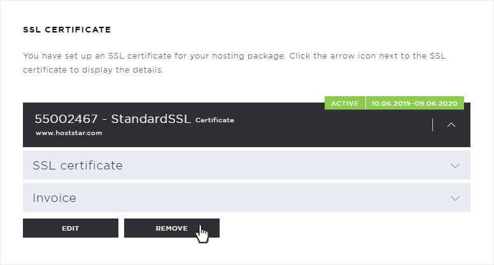This screenshot has height=265, width=494.
Task: Remove the SSL certificate via REMOVE button
Action: point(172,228)
